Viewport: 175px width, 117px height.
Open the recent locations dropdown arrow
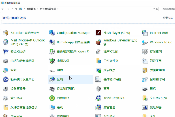[13, 9]
